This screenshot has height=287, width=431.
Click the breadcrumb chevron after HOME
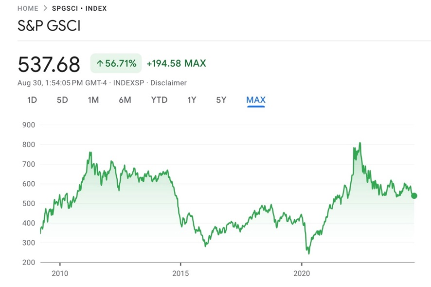45,8
